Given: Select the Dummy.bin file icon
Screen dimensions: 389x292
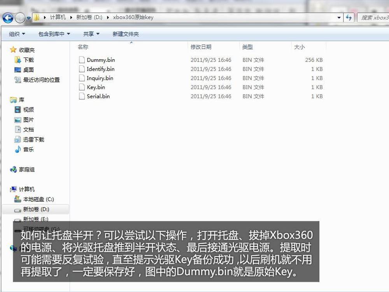Looking at the screenshot, I should click(x=82, y=60).
